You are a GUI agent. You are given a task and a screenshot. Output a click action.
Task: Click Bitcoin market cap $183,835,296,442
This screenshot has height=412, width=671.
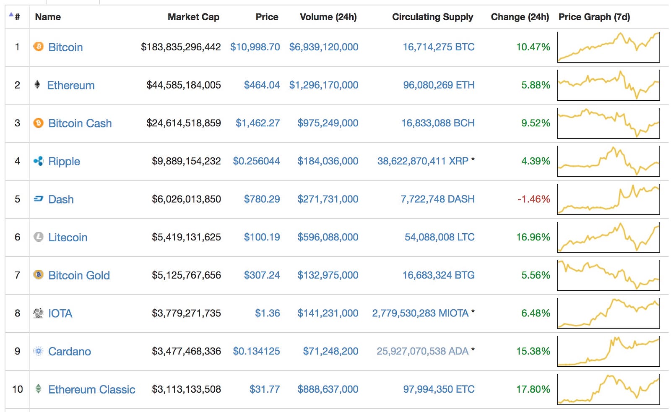click(181, 47)
